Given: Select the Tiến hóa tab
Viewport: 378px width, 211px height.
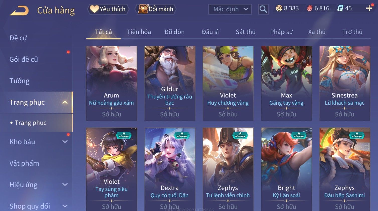Looking at the screenshot, I should pyautogui.click(x=139, y=32).
